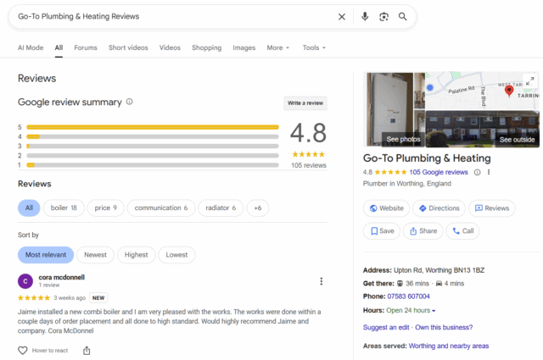Open three-dot menu beside business rating
Screen dimensions: 543x360
click(489, 172)
